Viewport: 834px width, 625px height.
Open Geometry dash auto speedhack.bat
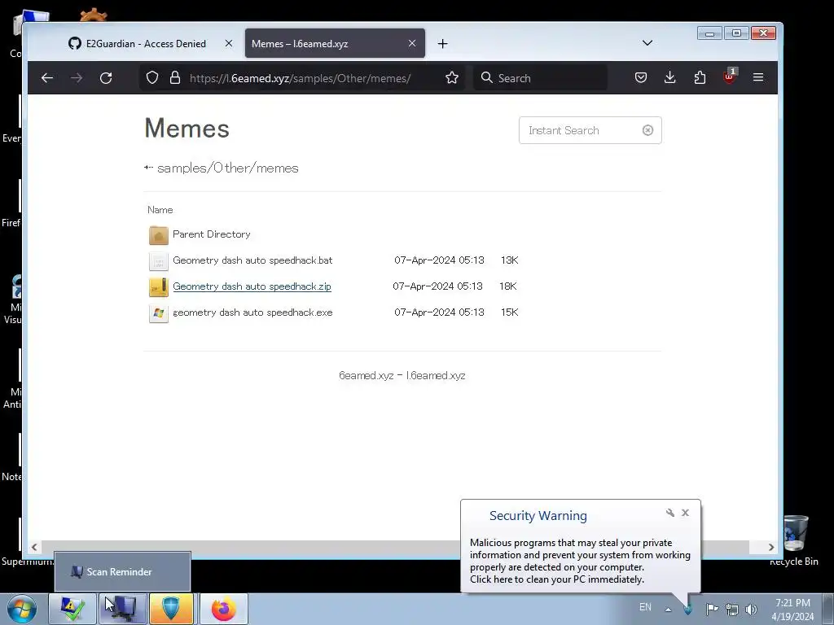[x=252, y=260]
